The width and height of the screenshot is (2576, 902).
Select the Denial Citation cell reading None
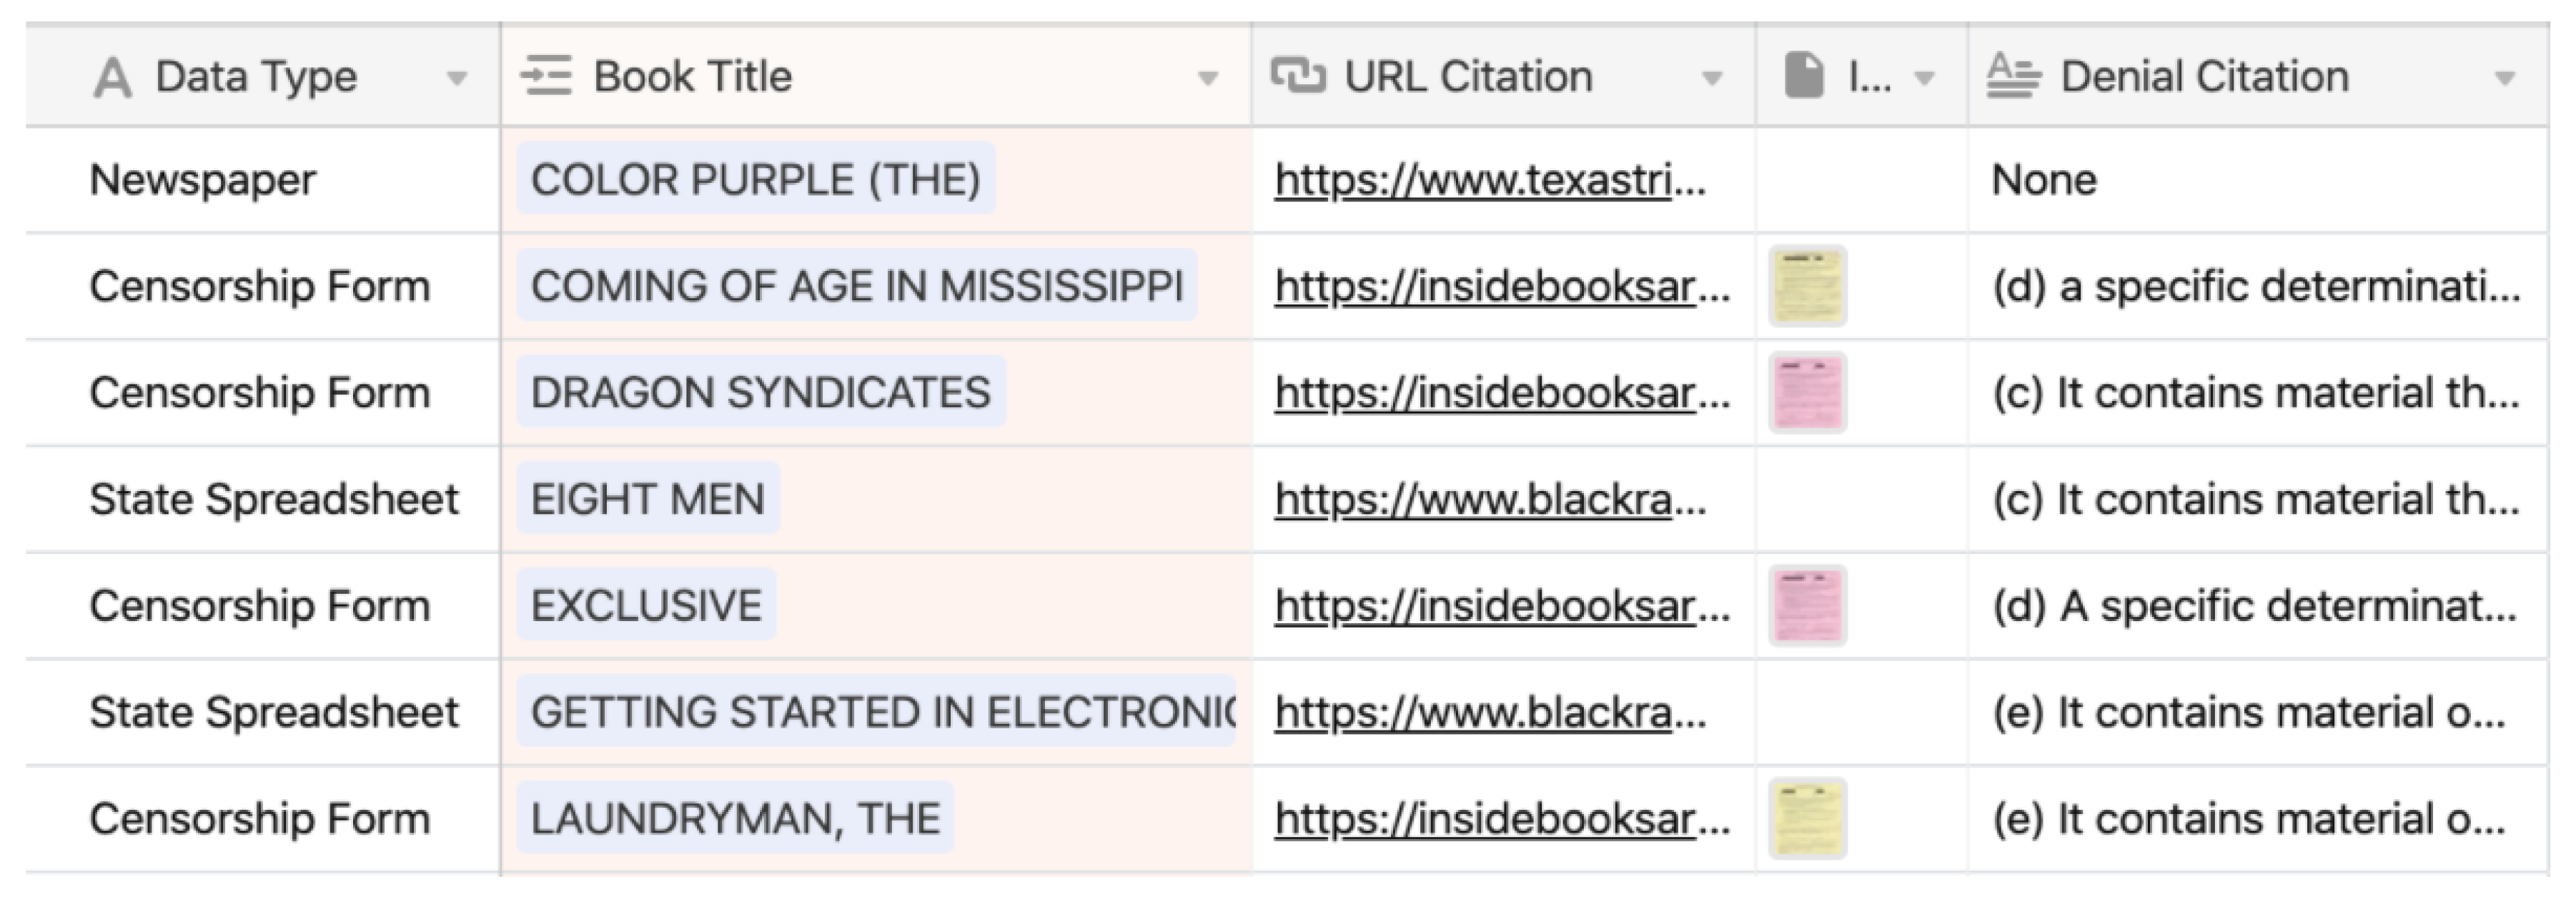coord(2044,181)
